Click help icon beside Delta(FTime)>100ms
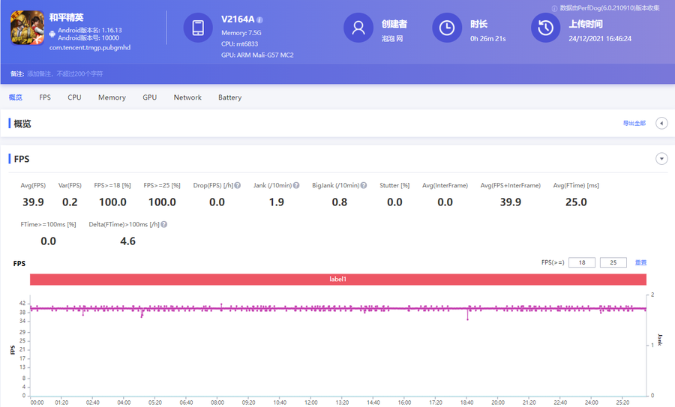This screenshot has width=675, height=407. (x=163, y=224)
